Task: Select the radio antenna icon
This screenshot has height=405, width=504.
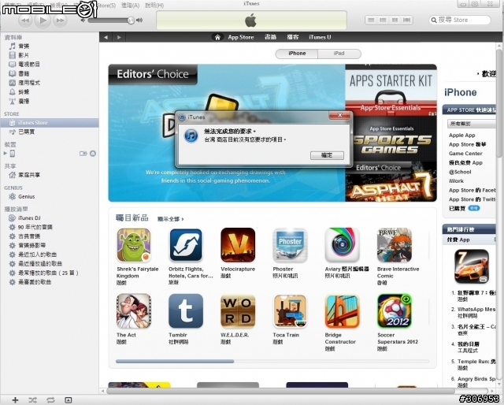Action: (13, 102)
